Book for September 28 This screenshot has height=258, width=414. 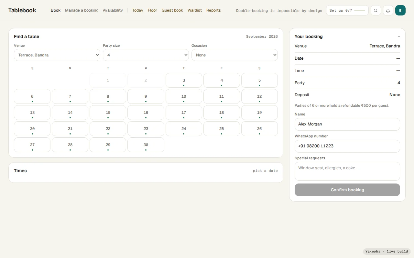70,145
